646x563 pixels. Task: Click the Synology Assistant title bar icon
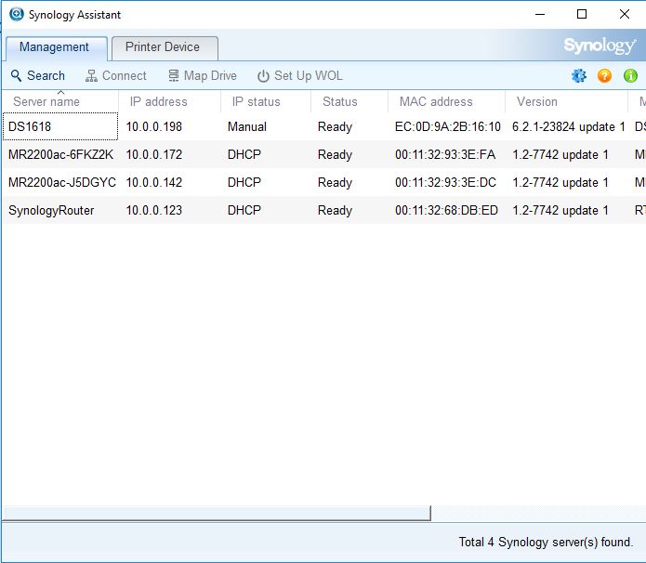[17, 15]
